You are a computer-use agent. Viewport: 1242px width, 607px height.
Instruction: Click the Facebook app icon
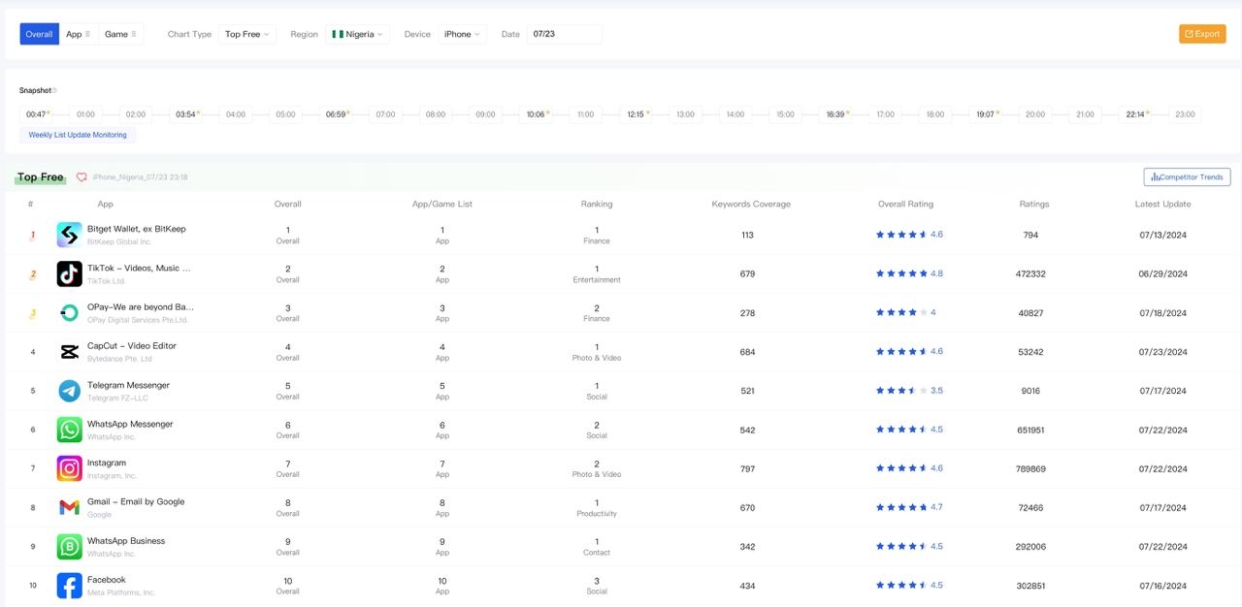(69, 585)
